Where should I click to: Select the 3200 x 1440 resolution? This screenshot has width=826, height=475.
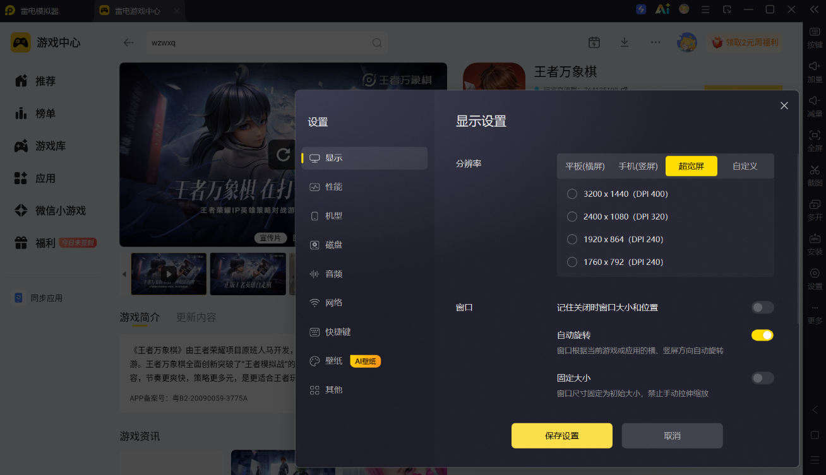tap(572, 194)
